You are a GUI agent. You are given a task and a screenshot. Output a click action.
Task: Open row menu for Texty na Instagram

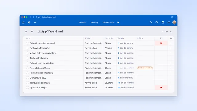click(171, 58)
